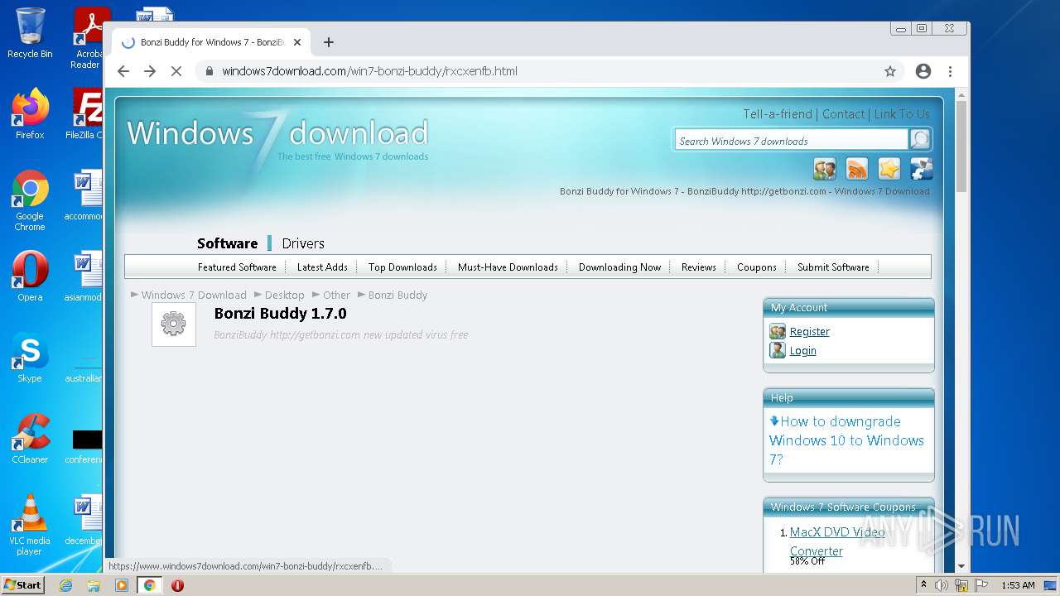This screenshot has height=596, width=1060.
Task: Click the browser Back arrow
Action: [x=123, y=71]
